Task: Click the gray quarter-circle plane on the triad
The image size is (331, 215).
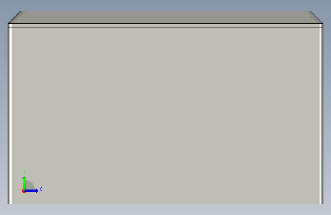Action: click(x=29, y=186)
